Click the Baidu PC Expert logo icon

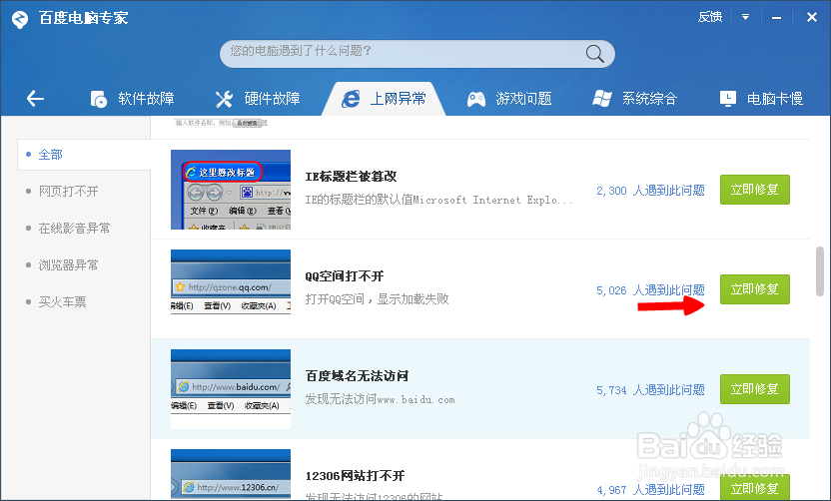tap(20, 20)
